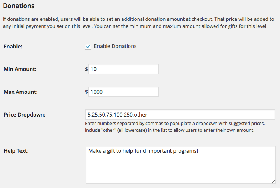The image size is (280, 188).
Task: Place cursor after 5,25,50,75,100,250,other value
Action: [x=148, y=115]
